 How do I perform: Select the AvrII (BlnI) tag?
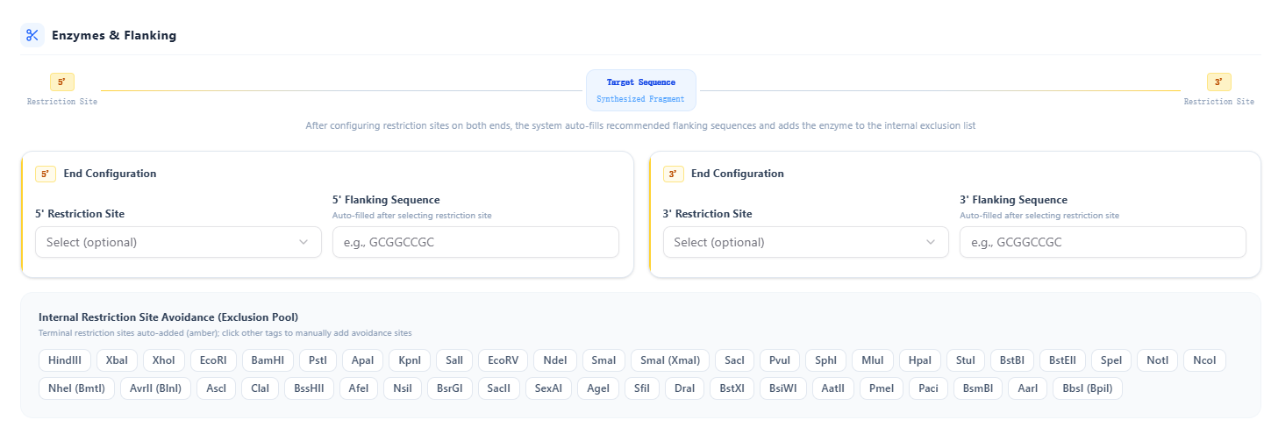point(155,388)
